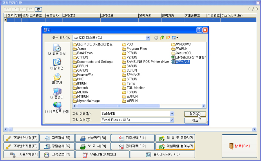Click the 휴대폰번호 column header
The height and width of the screenshot is (161, 261).
pyautogui.click(x=195, y=15)
